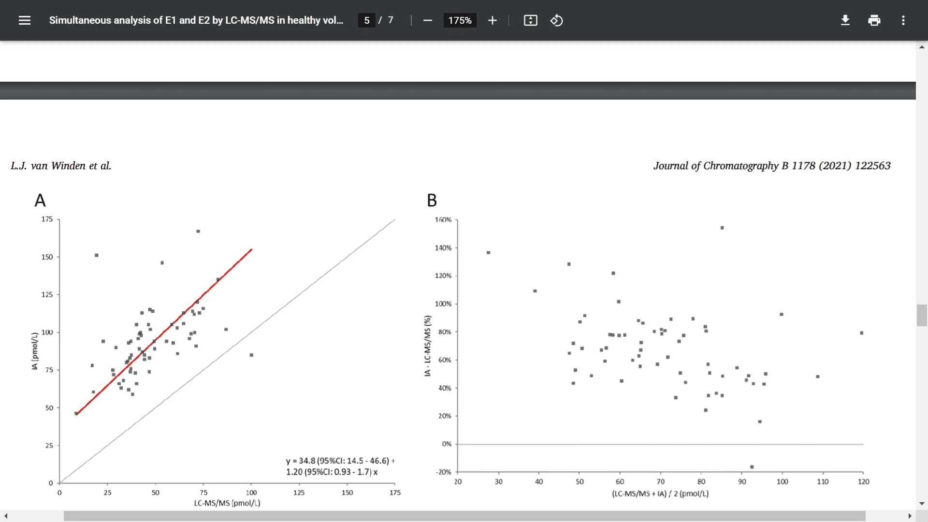Click the '(LC-MS/MS + IA) / 2 (pmol/L)' label

point(660,493)
